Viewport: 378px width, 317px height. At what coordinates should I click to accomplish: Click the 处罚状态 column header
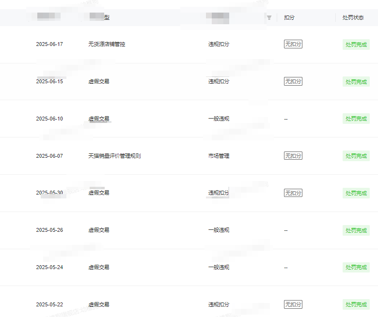[x=353, y=17]
